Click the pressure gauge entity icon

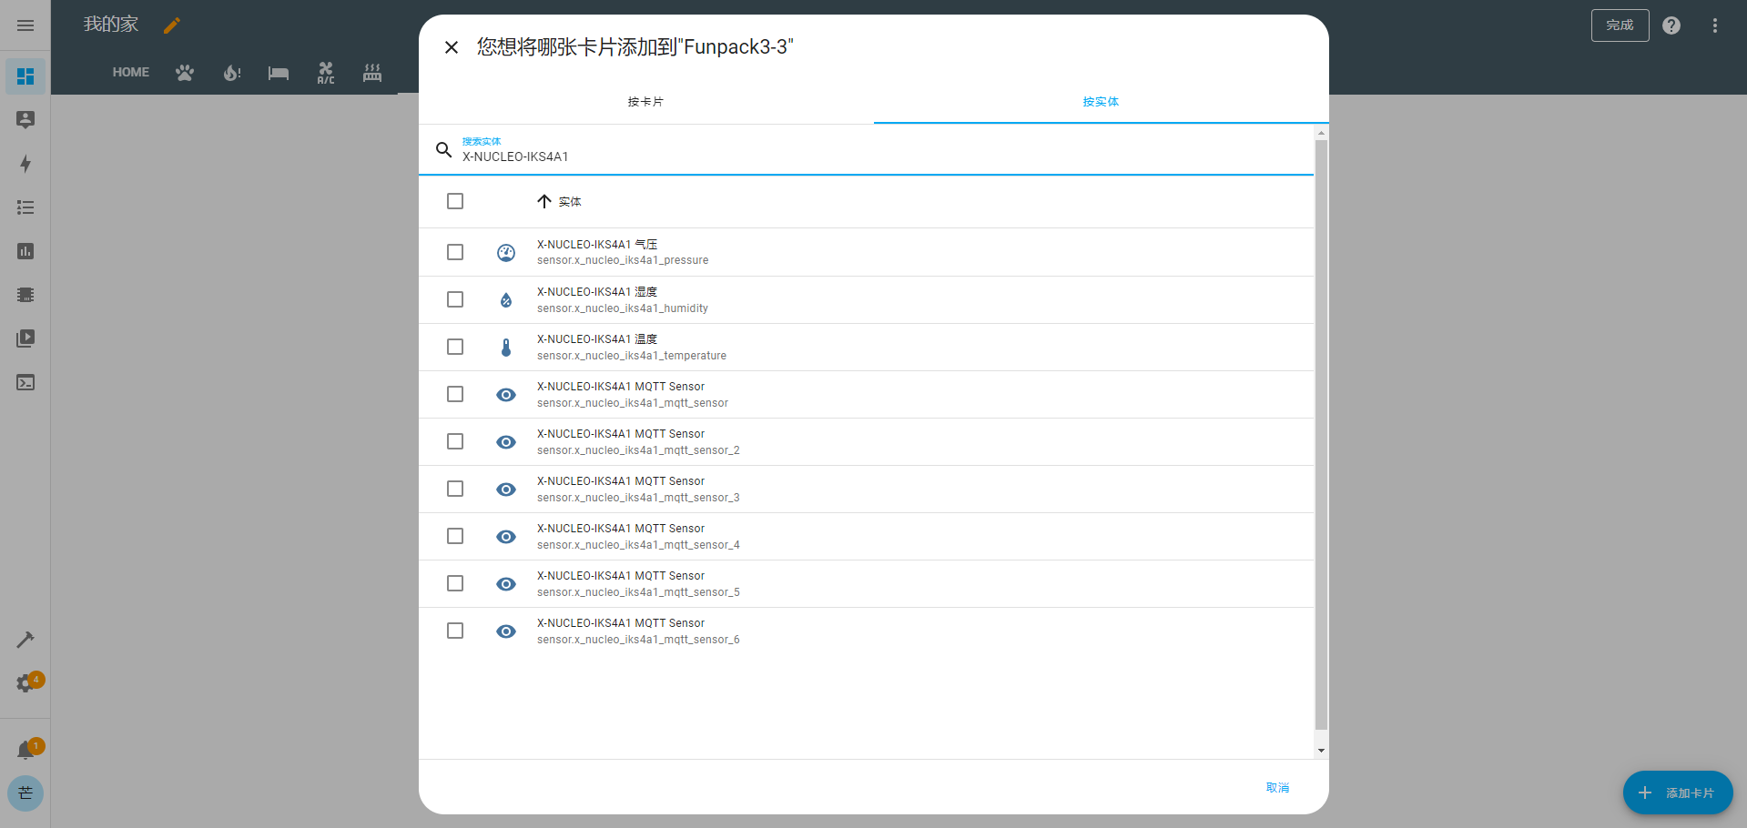click(x=506, y=253)
